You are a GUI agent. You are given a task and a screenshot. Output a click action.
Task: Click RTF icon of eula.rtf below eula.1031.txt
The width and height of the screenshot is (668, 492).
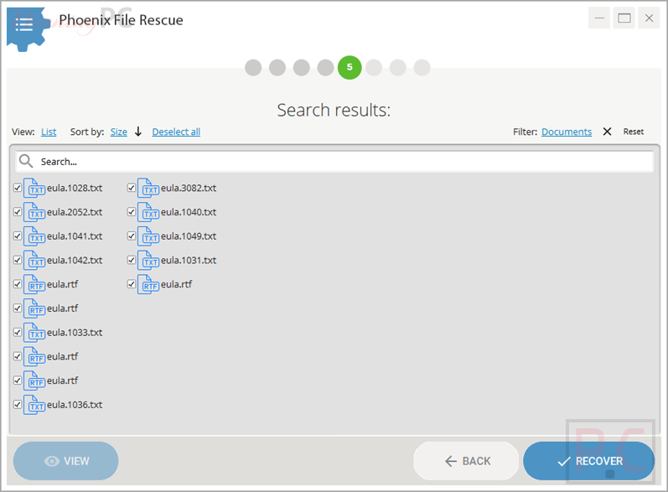pos(148,284)
